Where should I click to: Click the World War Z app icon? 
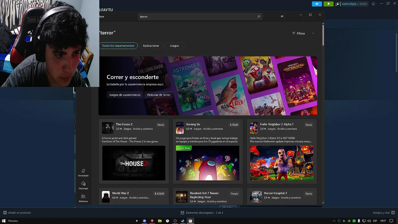point(106,197)
